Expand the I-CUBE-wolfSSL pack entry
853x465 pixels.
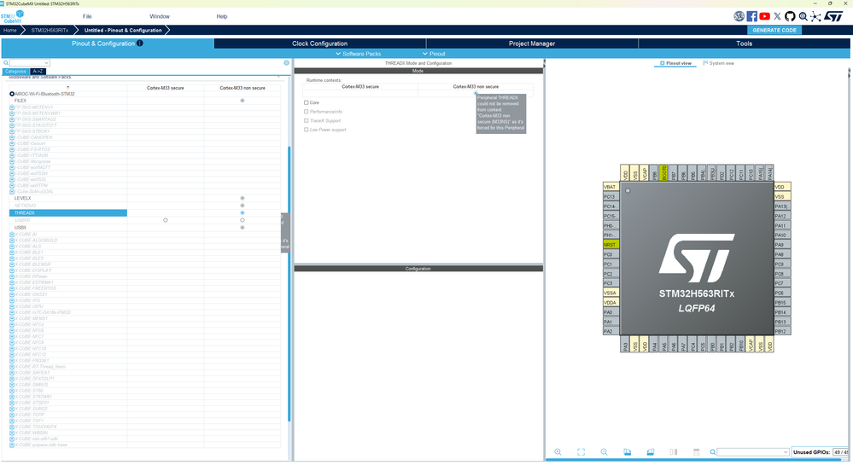(12, 179)
